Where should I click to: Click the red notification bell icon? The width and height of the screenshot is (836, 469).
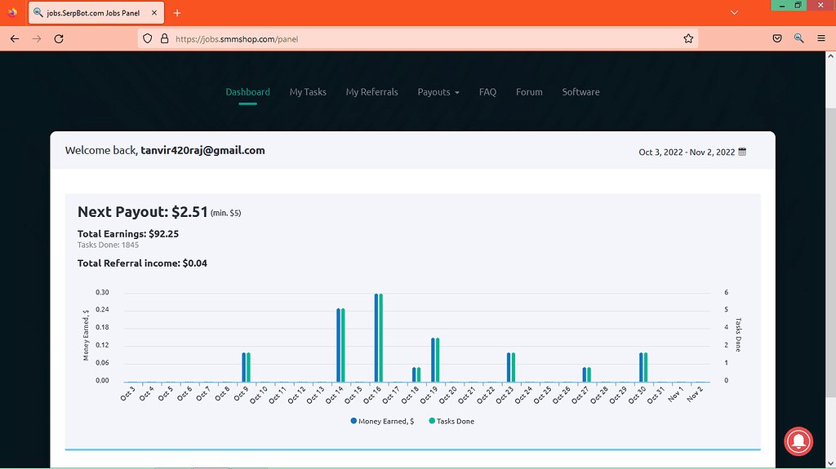pos(798,440)
